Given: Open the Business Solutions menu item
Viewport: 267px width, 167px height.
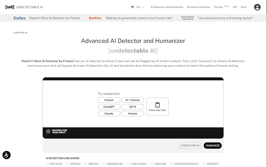Looking at the screenshot, I should tap(199, 7).
